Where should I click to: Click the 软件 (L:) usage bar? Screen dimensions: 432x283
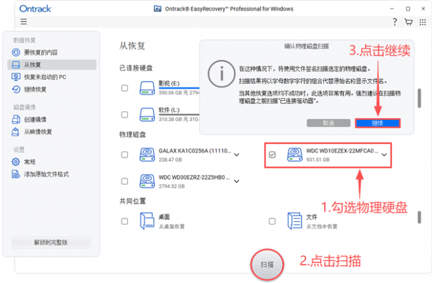pos(179,114)
